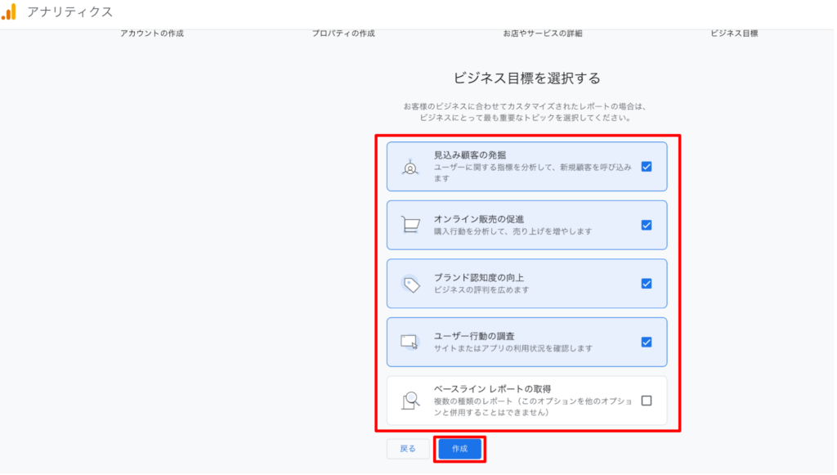Uncheck the ブランド認知度の向上 checkbox
Screen dimensions: 837x475
pos(647,284)
